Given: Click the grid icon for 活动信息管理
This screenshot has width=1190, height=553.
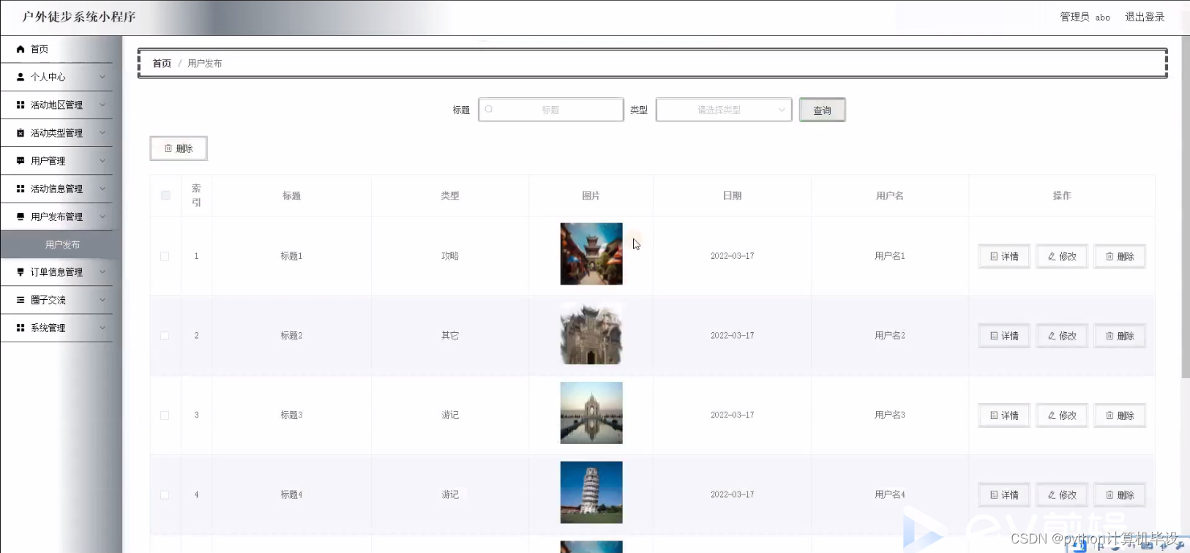Looking at the screenshot, I should coord(20,189).
